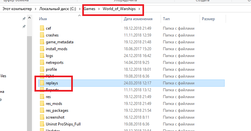Click date 11.11.2018 13:12 in Reports row
Image resolution: width=251 pixels, height=131 pixels.
click(x=138, y=90)
